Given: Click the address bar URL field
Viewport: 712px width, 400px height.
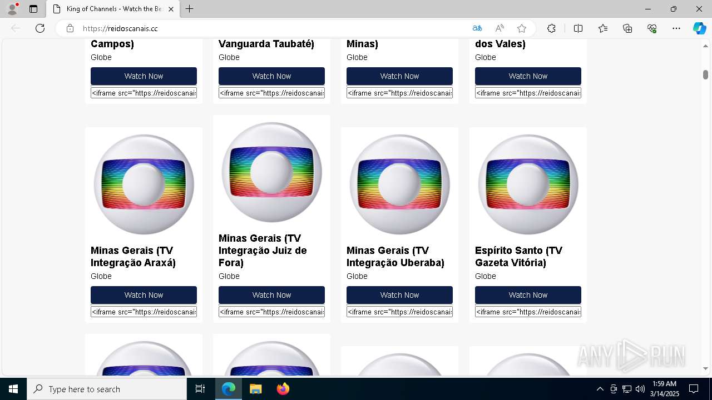Looking at the screenshot, I should click(273, 28).
